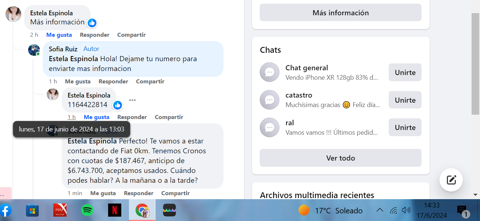This screenshot has width=480, height=221.
Task: Click the Estela Espinola mention in Sofia's reply
Action: (x=73, y=59)
